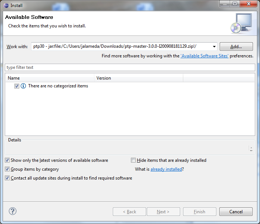This screenshot has height=224, width=260.
Task: Maximize the Install window
Action: (x=234, y=4)
